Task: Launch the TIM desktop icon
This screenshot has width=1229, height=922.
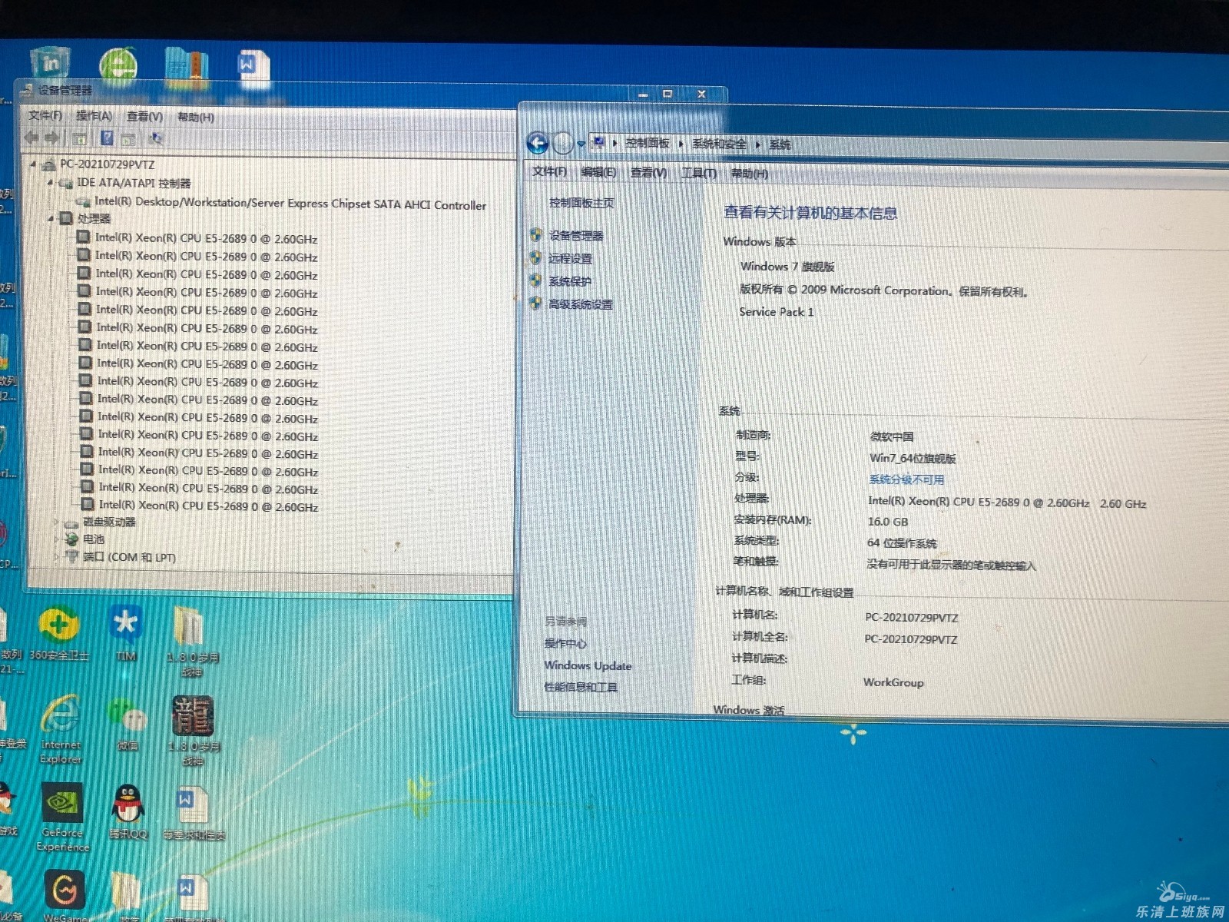Action: click(x=126, y=632)
